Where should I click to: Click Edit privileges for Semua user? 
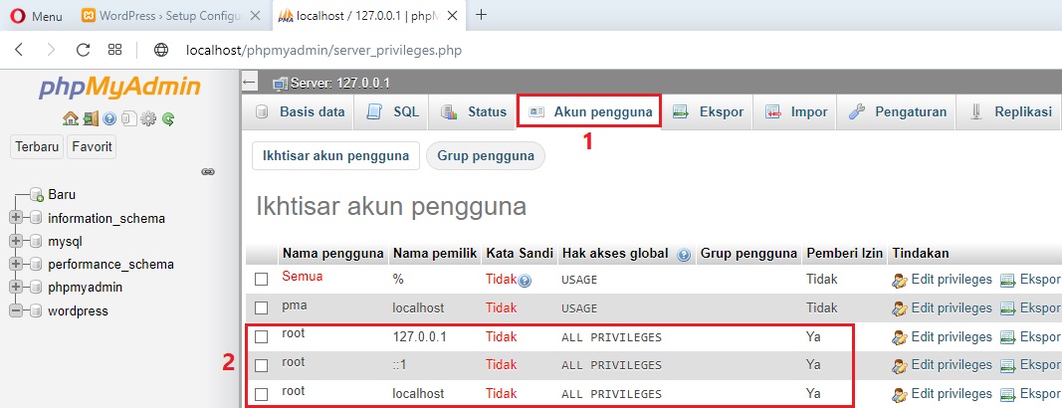pos(951,280)
